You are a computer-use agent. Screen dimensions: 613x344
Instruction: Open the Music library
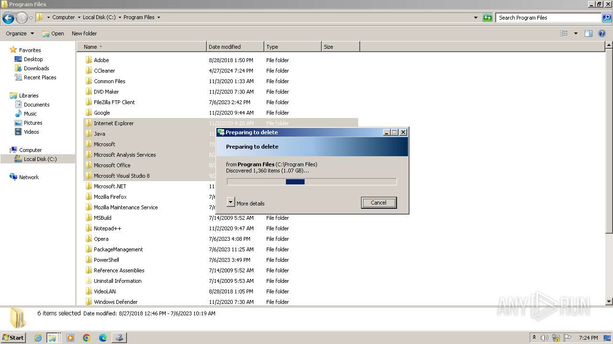point(30,114)
